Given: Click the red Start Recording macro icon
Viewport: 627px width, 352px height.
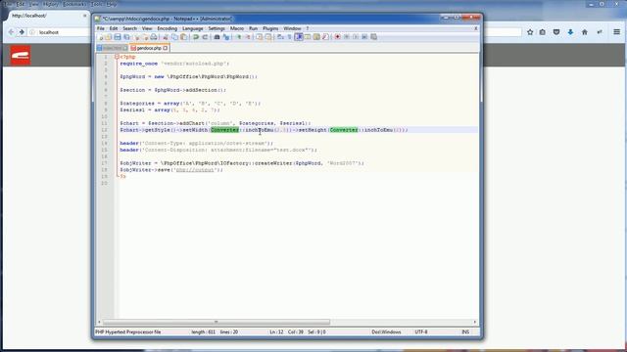Looking at the screenshot, I should click(x=337, y=37).
